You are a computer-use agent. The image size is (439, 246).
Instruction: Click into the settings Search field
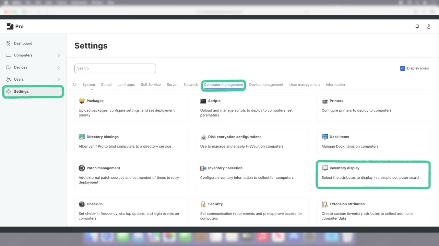coord(115,68)
